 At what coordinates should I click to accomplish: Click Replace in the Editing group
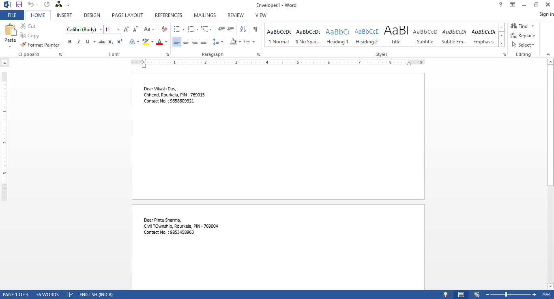(523, 36)
